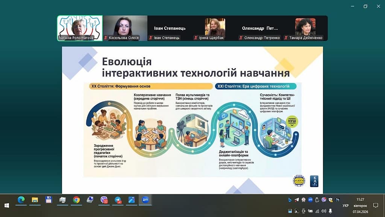Image resolution: width=385 pixels, height=217 pixels.
Task: Open the Wi-Fi network flyout
Action: 317,211
